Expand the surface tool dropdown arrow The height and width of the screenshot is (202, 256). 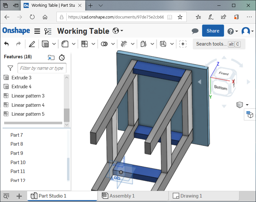132,44
